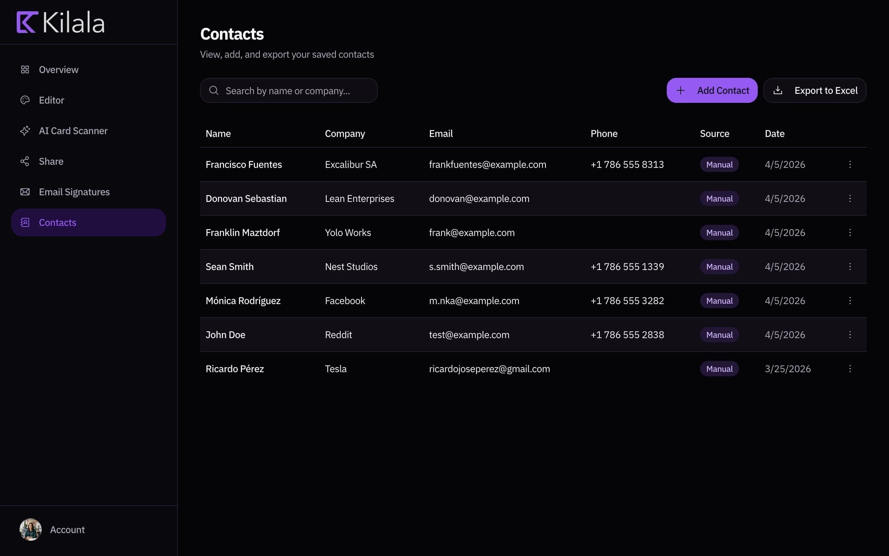The height and width of the screenshot is (556, 889).
Task: Select the Email Signatures envelope icon
Action: coord(25,191)
